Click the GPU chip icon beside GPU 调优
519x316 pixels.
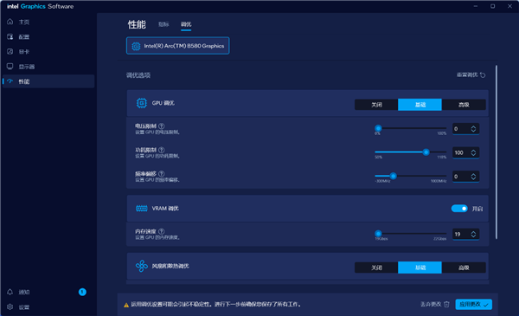point(142,103)
